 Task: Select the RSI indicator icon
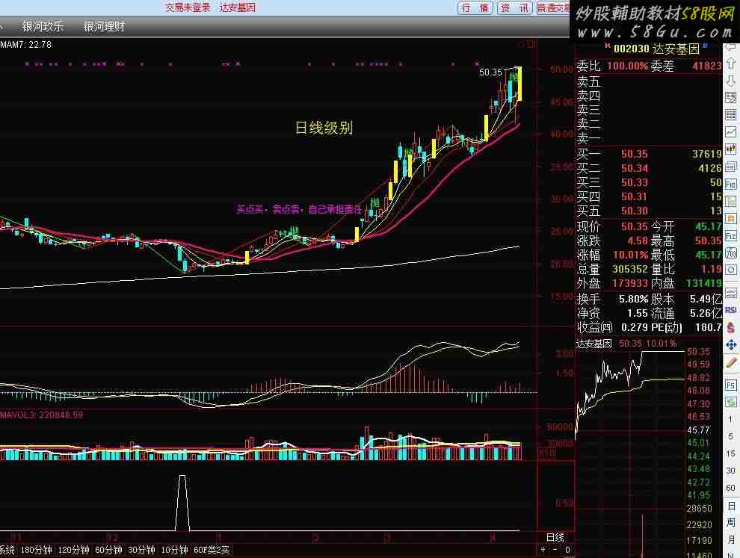(730, 310)
